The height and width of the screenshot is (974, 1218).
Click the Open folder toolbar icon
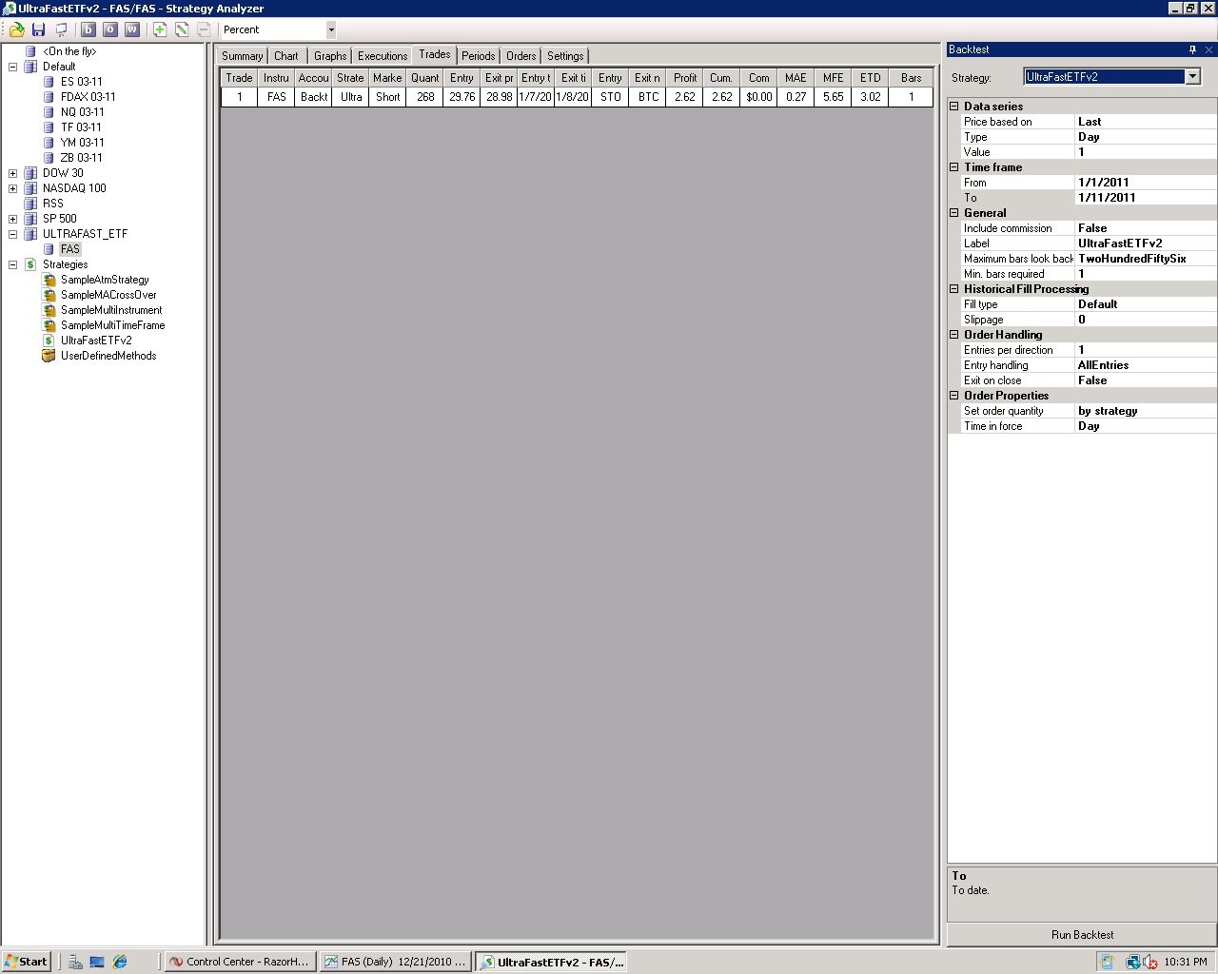pyautogui.click(x=17, y=29)
